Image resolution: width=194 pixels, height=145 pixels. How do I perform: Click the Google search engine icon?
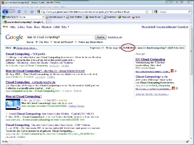pyautogui.click(x=155, y=12)
